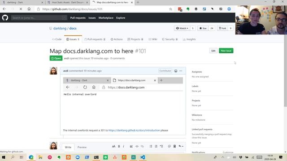Stop loading the github.com page
This screenshot has width=287, height=161.
tap(21, 9)
